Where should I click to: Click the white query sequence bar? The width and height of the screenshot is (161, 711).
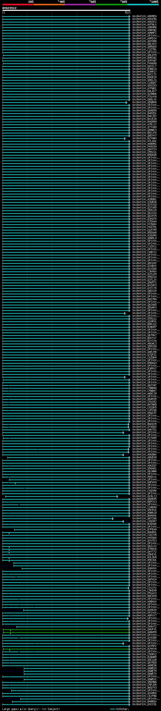(66, 11)
